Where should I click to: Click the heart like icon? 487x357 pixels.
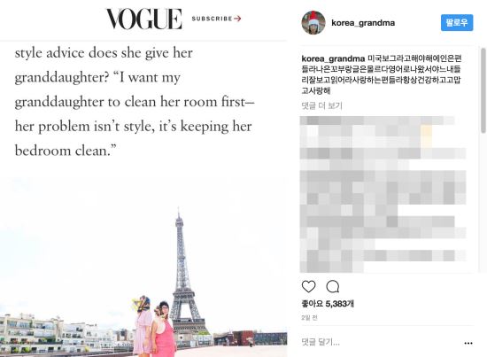pyautogui.click(x=308, y=286)
